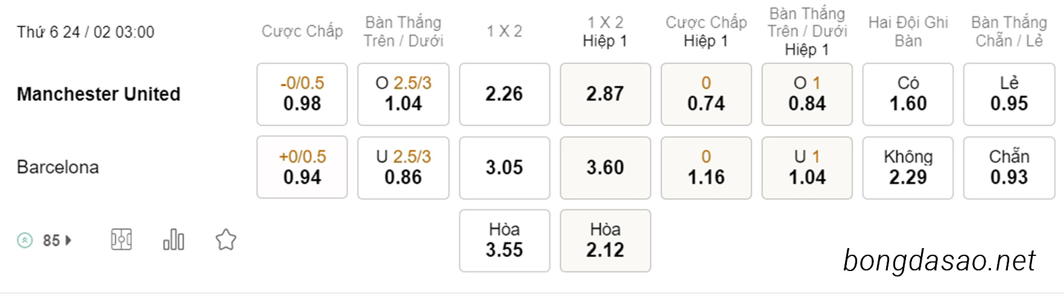Choose Manchester United win odds 2.26
1064x300 pixels.
[505, 94]
